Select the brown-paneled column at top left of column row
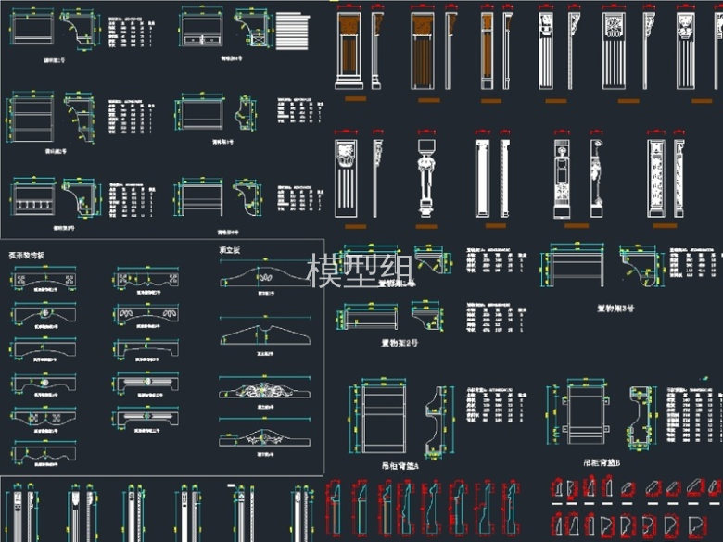 [352, 51]
